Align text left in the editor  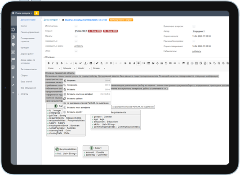coord(125,63)
